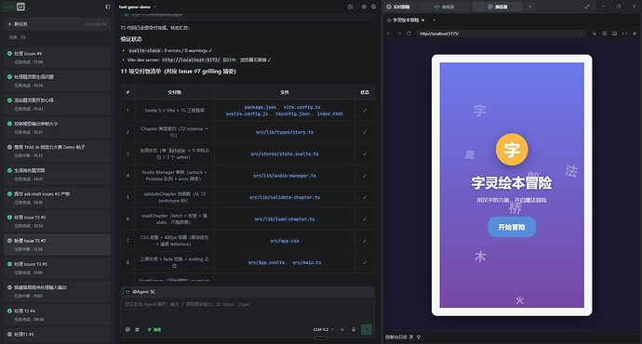Open the 处理 issues #9 task
Viewport: 642px width, 344px height.
pyautogui.click(x=57, y=58)
